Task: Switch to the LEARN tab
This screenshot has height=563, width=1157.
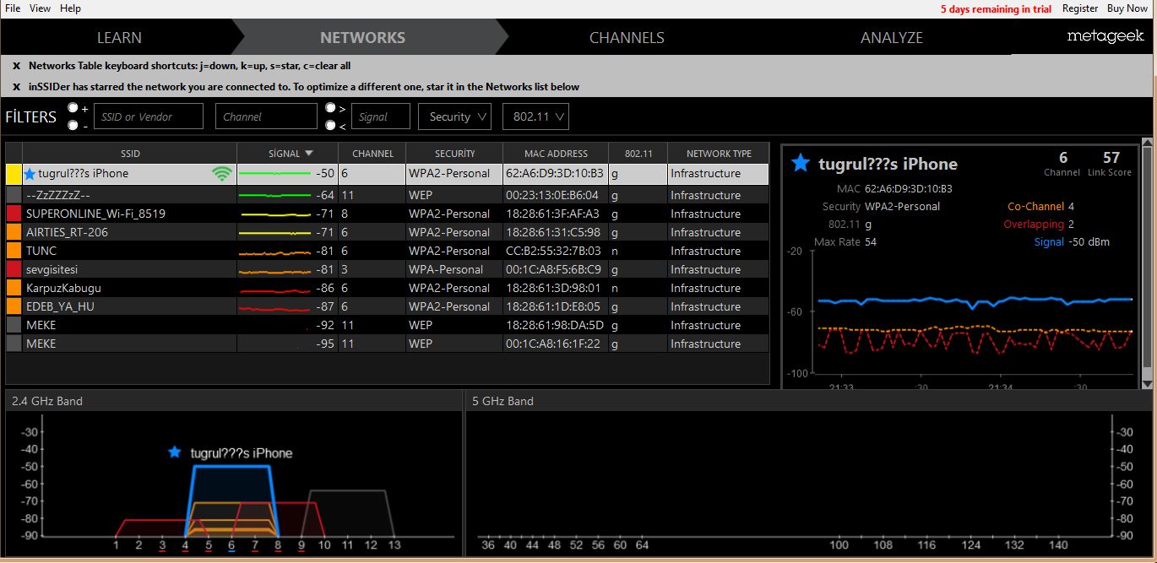Action: pyautogui.click(x=119, y=37)
